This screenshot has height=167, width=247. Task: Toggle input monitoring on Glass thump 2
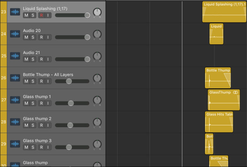click(x=48, y=125)
